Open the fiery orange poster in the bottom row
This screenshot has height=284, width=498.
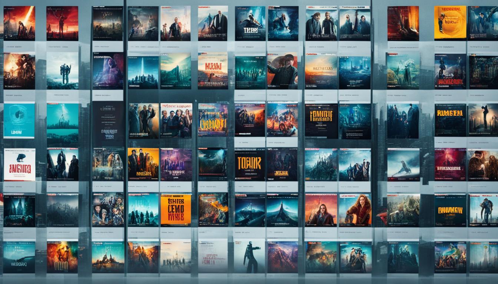tap(62, 257)
